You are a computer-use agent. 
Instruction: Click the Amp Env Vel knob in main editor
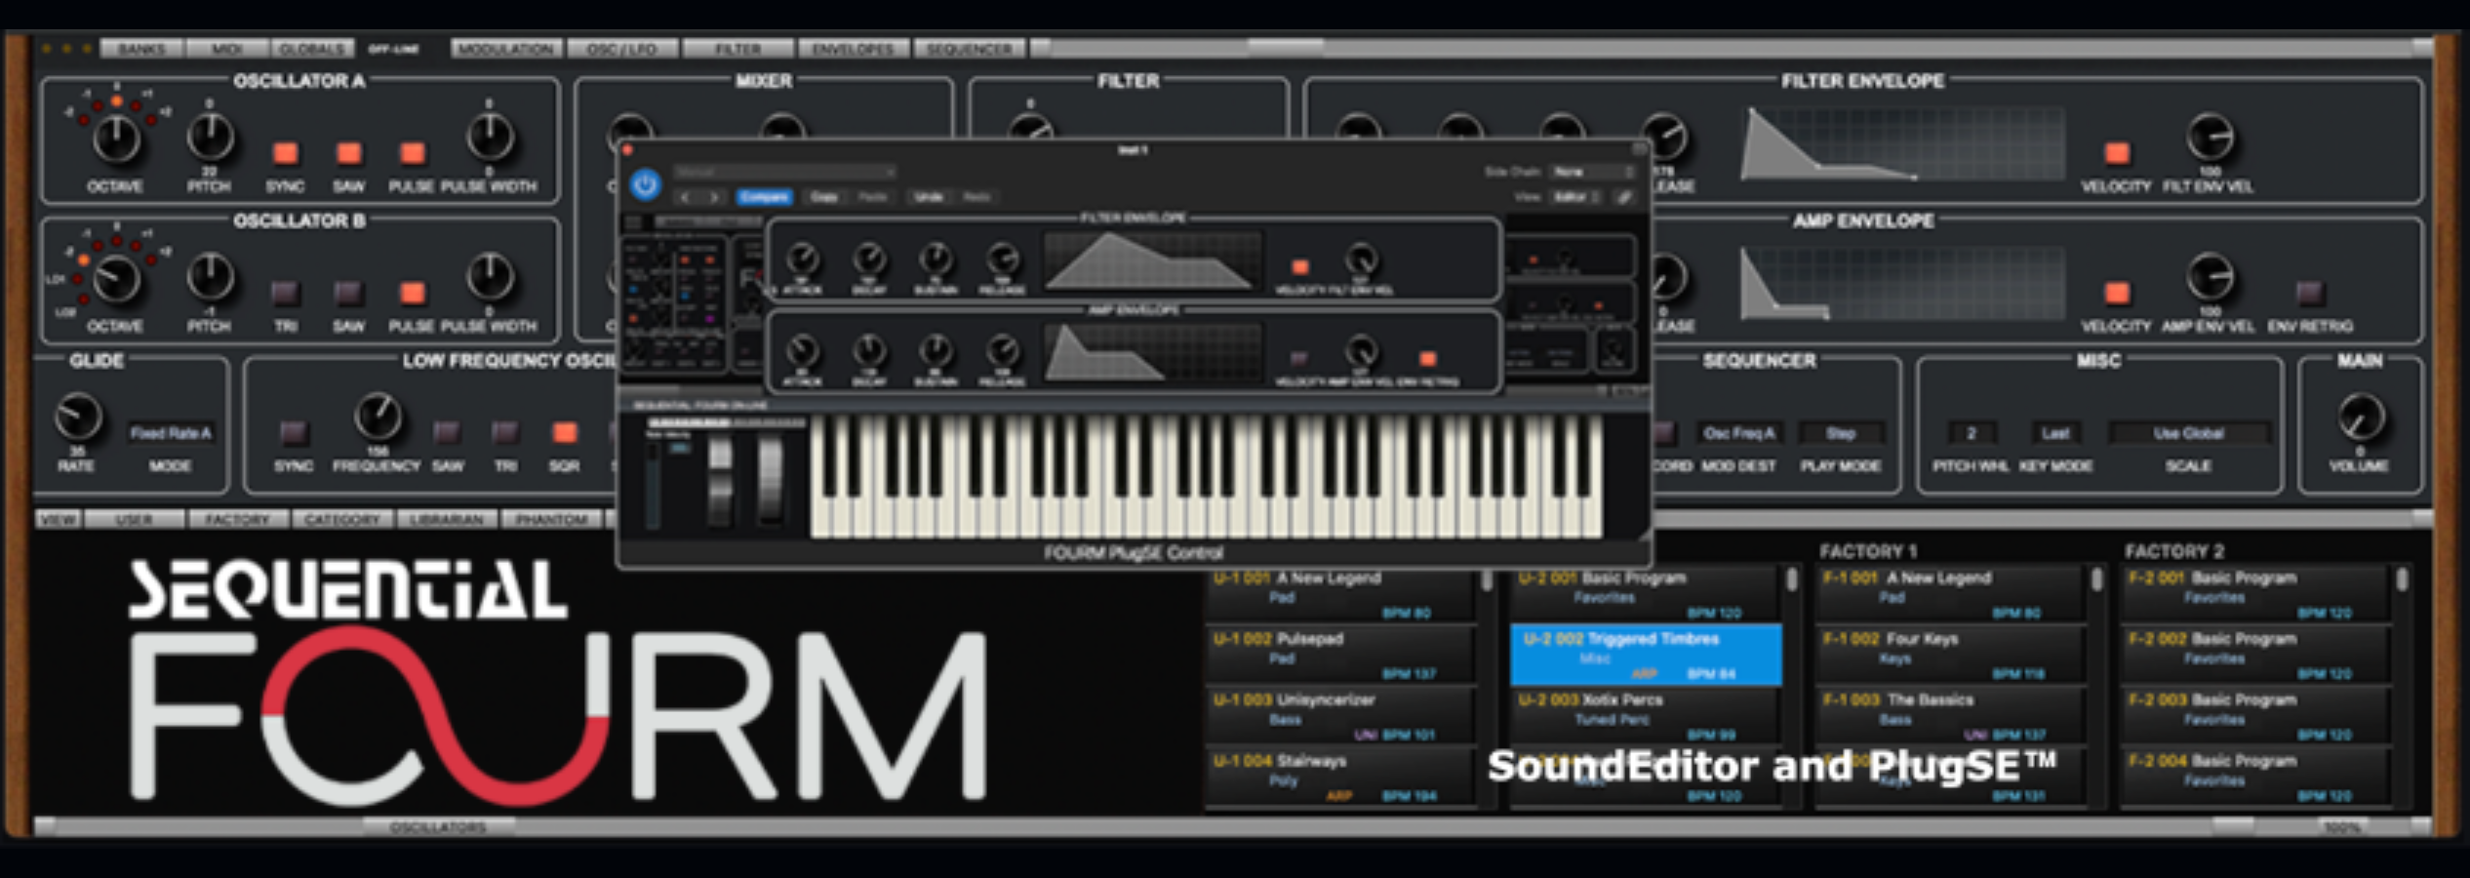click(x=2210, y=277)
